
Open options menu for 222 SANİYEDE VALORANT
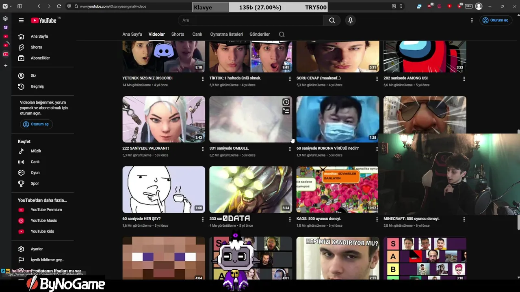click(203, 149)
